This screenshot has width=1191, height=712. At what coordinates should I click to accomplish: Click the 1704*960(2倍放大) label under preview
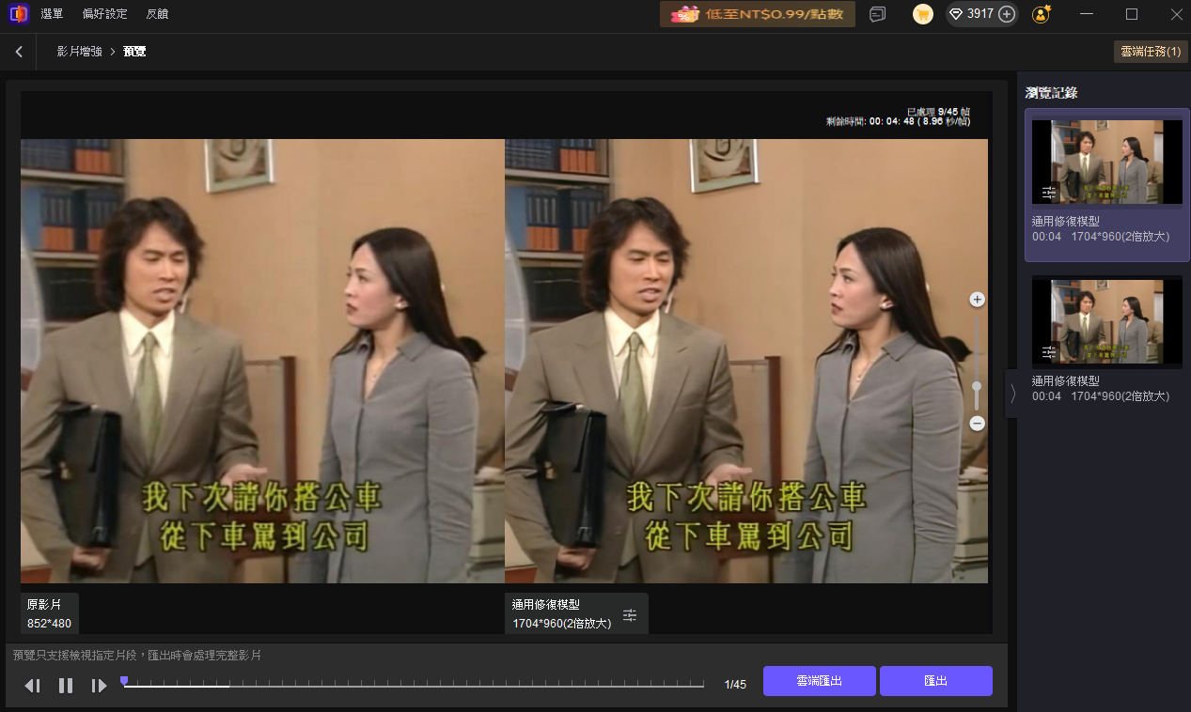pos(562,623)
